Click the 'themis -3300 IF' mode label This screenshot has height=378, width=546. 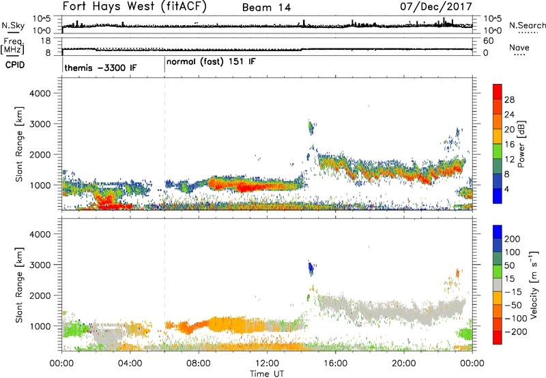click(100, 68)
